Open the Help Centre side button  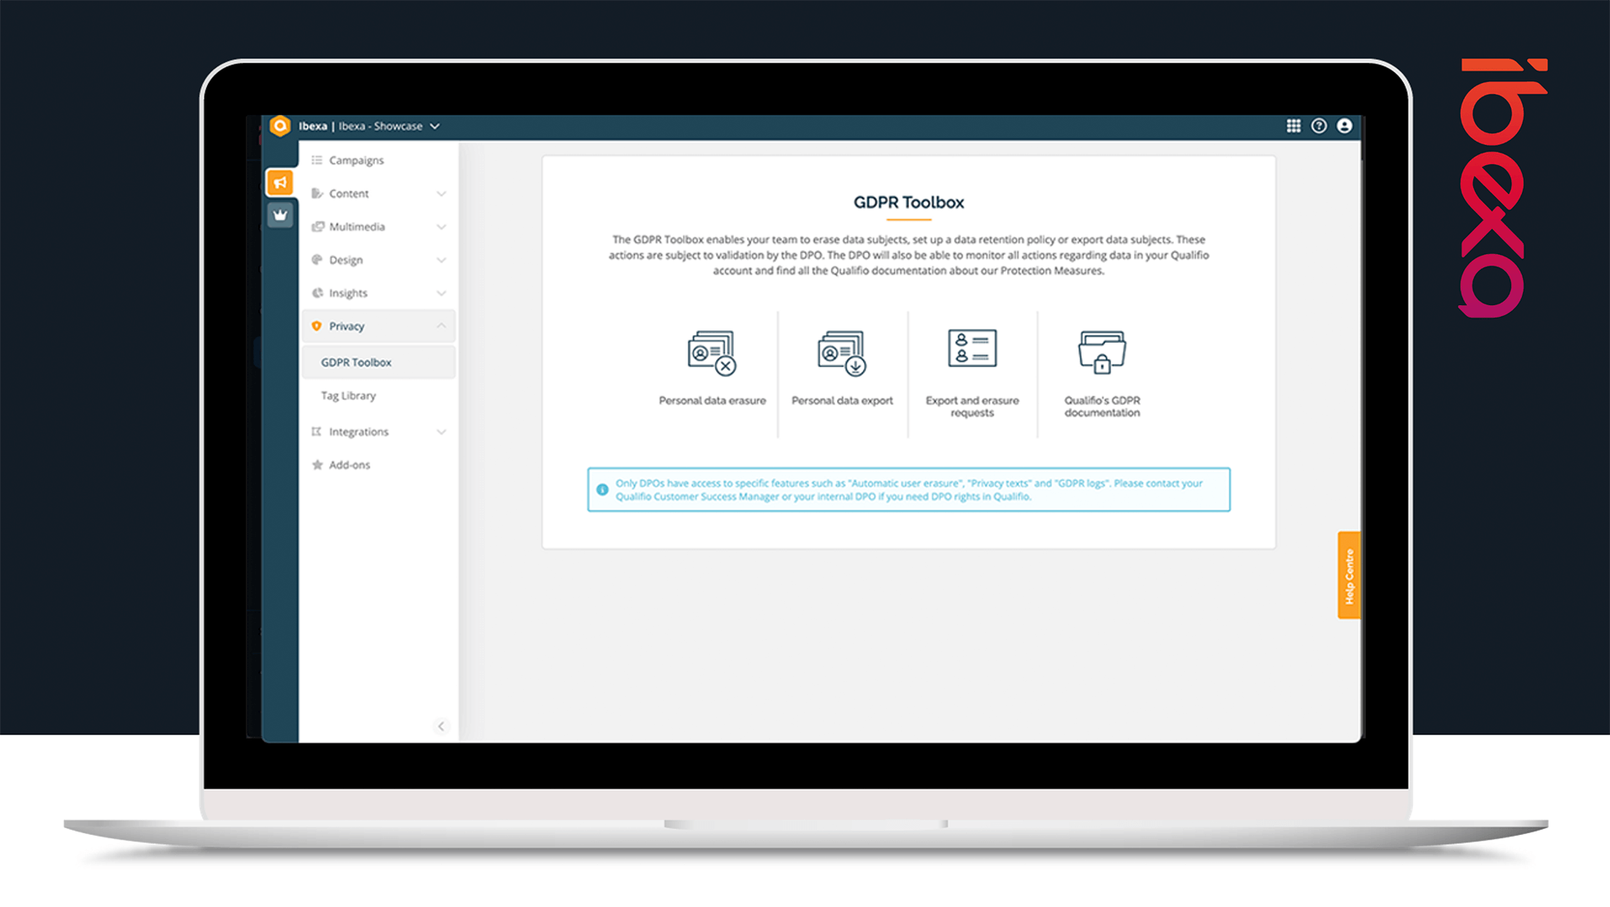[1348, 576]
